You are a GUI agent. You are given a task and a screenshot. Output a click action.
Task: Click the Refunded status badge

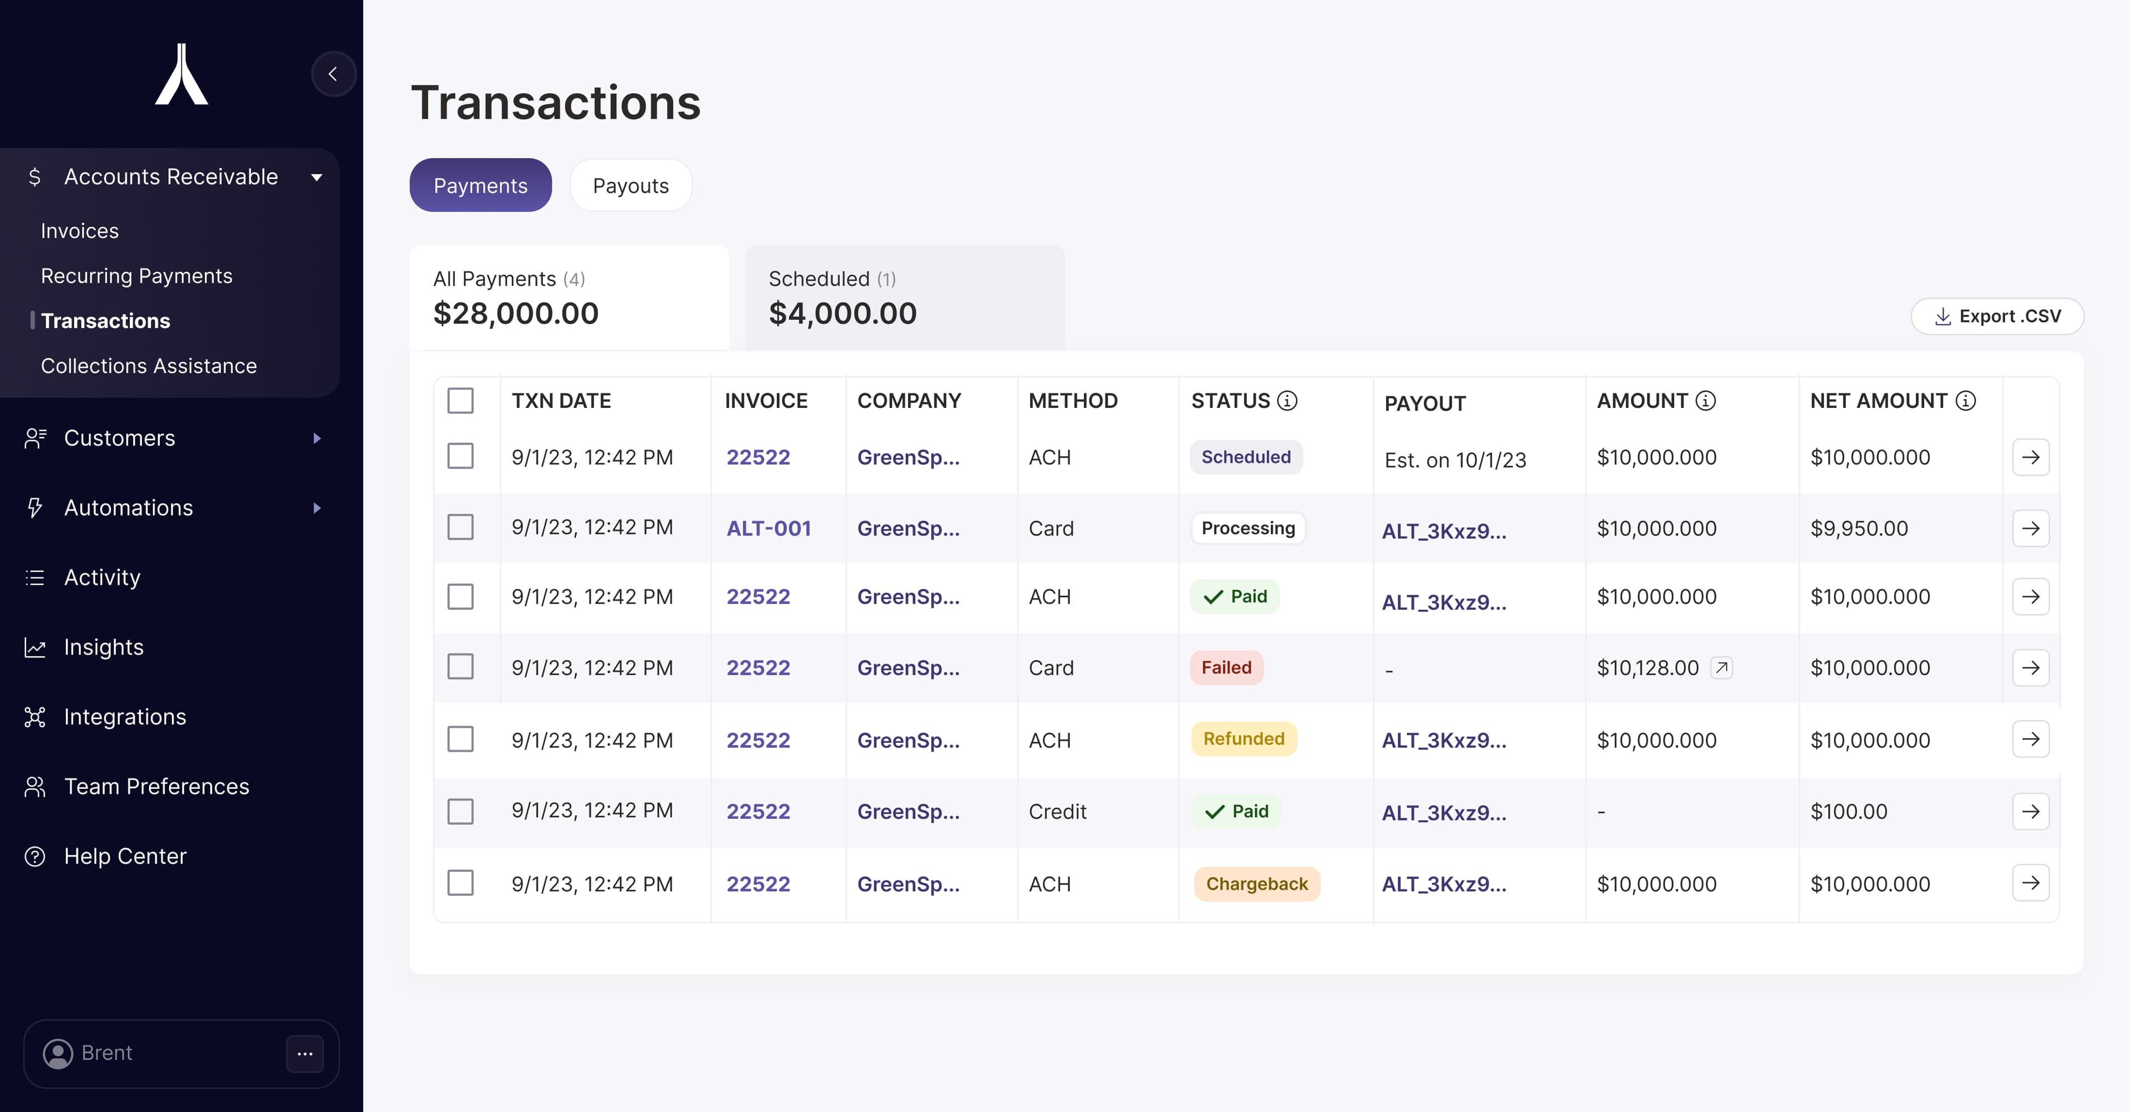[1244, 738]
